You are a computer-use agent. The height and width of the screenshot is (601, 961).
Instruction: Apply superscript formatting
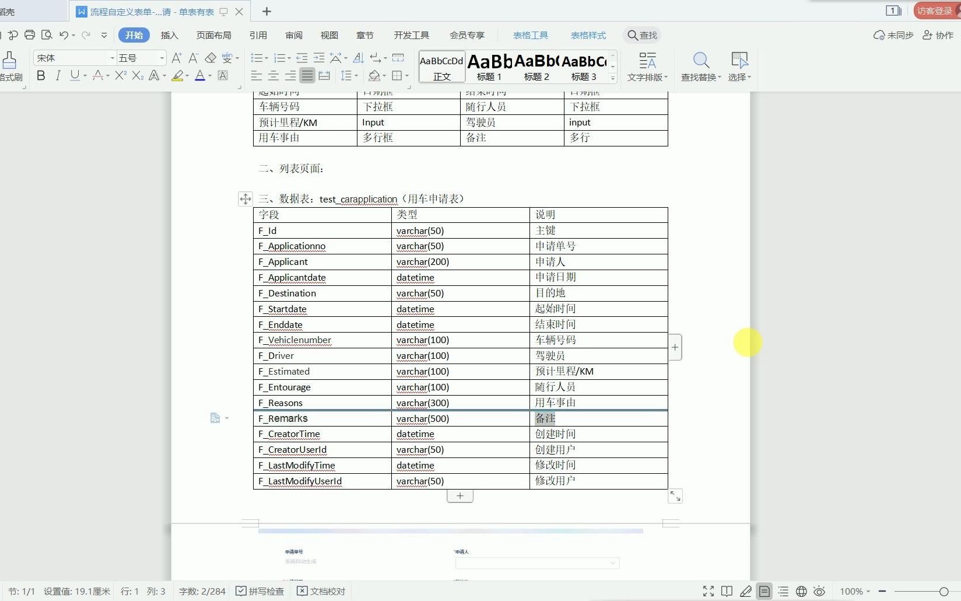[120, 75]
